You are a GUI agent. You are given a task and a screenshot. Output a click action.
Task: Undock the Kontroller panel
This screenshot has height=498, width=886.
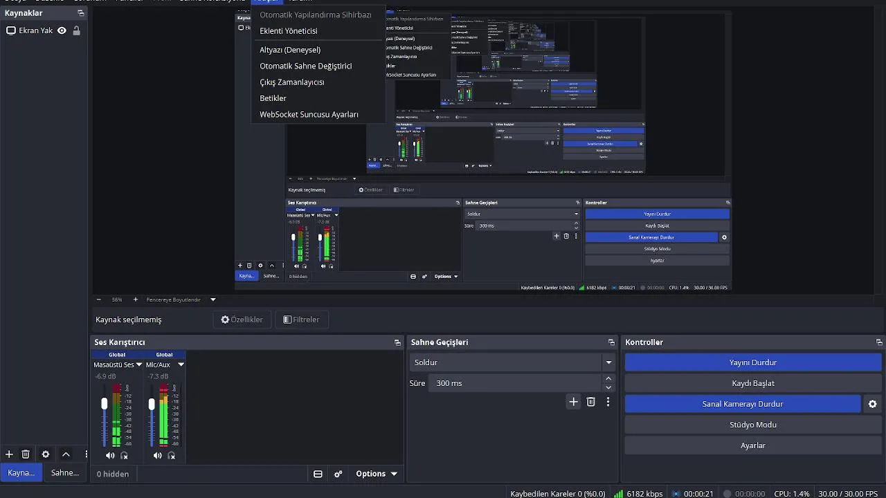pos(879,342)
